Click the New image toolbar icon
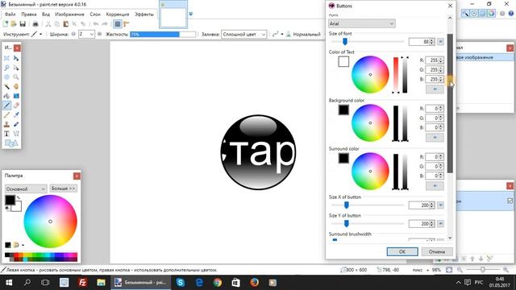Screen dimensions: 516x290 coord(6,23)
